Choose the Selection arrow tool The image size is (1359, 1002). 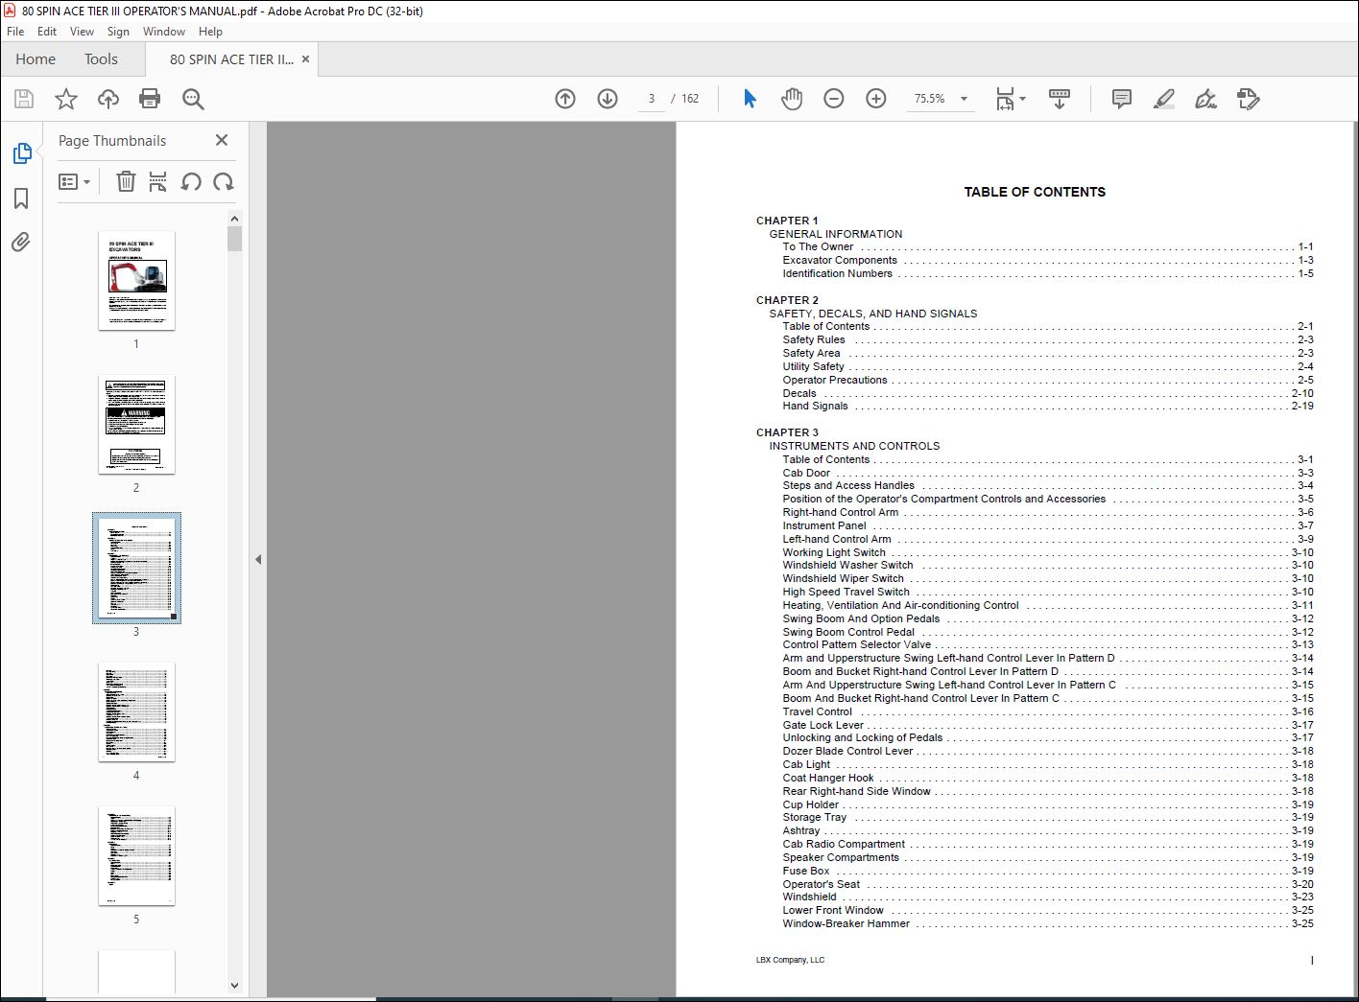(x=750, y=99)
